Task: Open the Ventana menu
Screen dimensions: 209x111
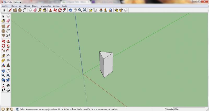Action: [x=56, y=6]
